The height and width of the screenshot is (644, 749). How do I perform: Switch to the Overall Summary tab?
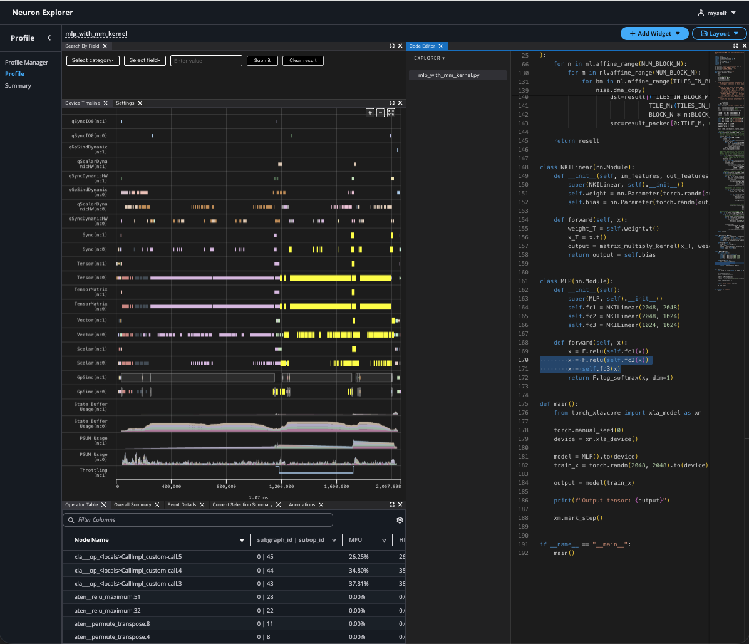(133, 505)
